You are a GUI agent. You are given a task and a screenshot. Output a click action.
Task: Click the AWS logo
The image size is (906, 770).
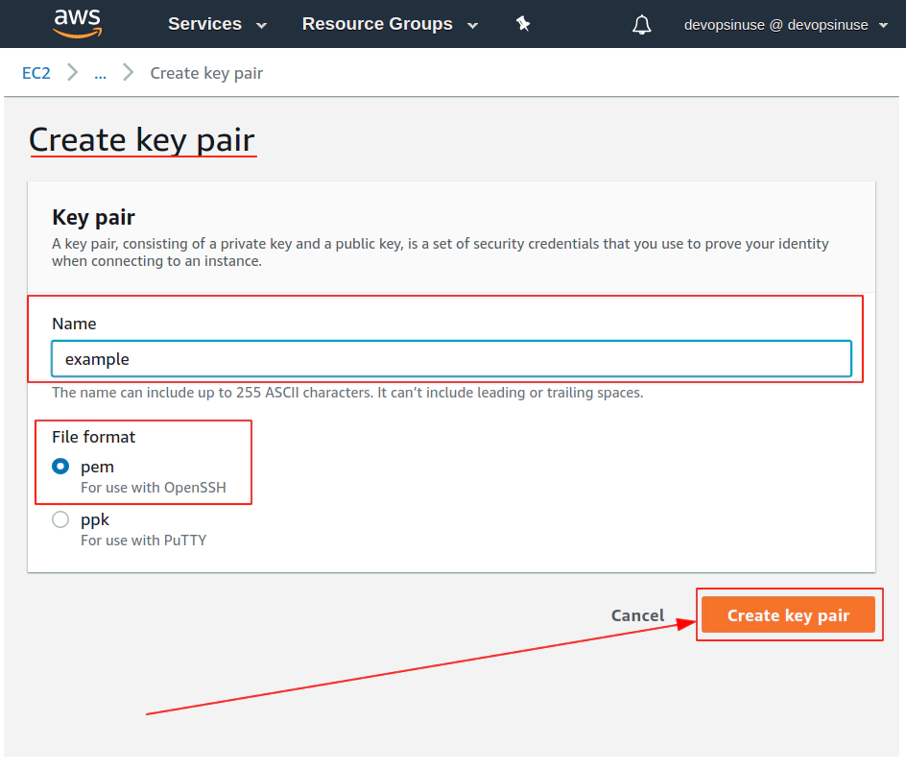(78, 23)
